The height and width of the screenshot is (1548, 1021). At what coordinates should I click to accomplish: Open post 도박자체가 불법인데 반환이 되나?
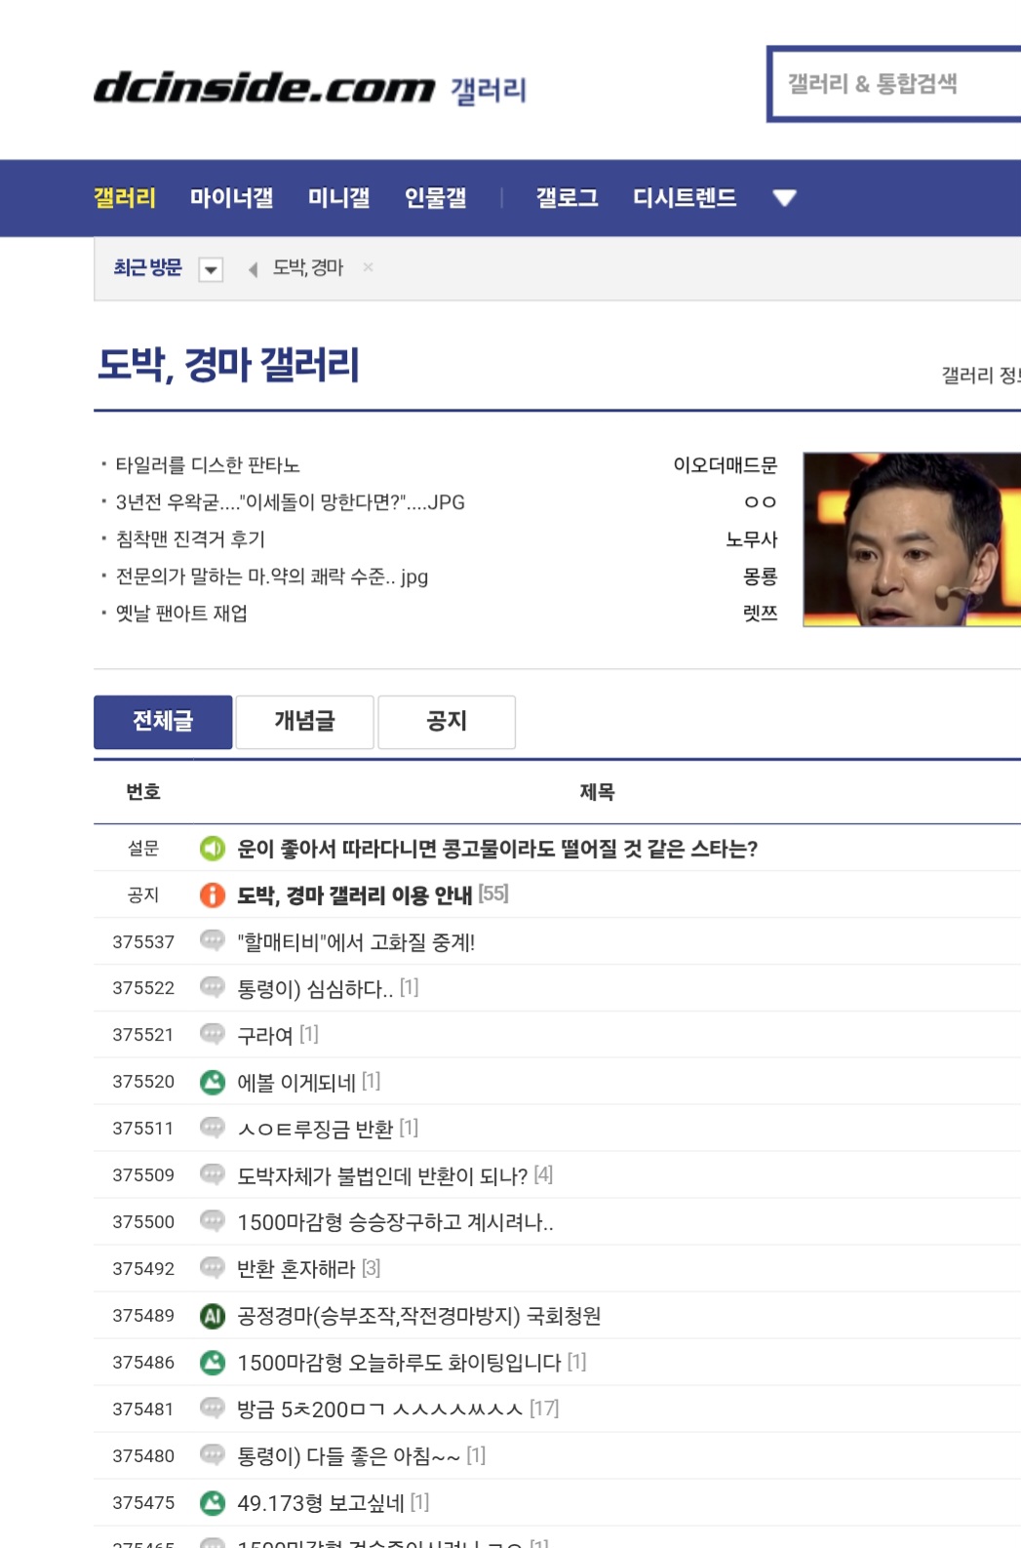(382, 1175)
